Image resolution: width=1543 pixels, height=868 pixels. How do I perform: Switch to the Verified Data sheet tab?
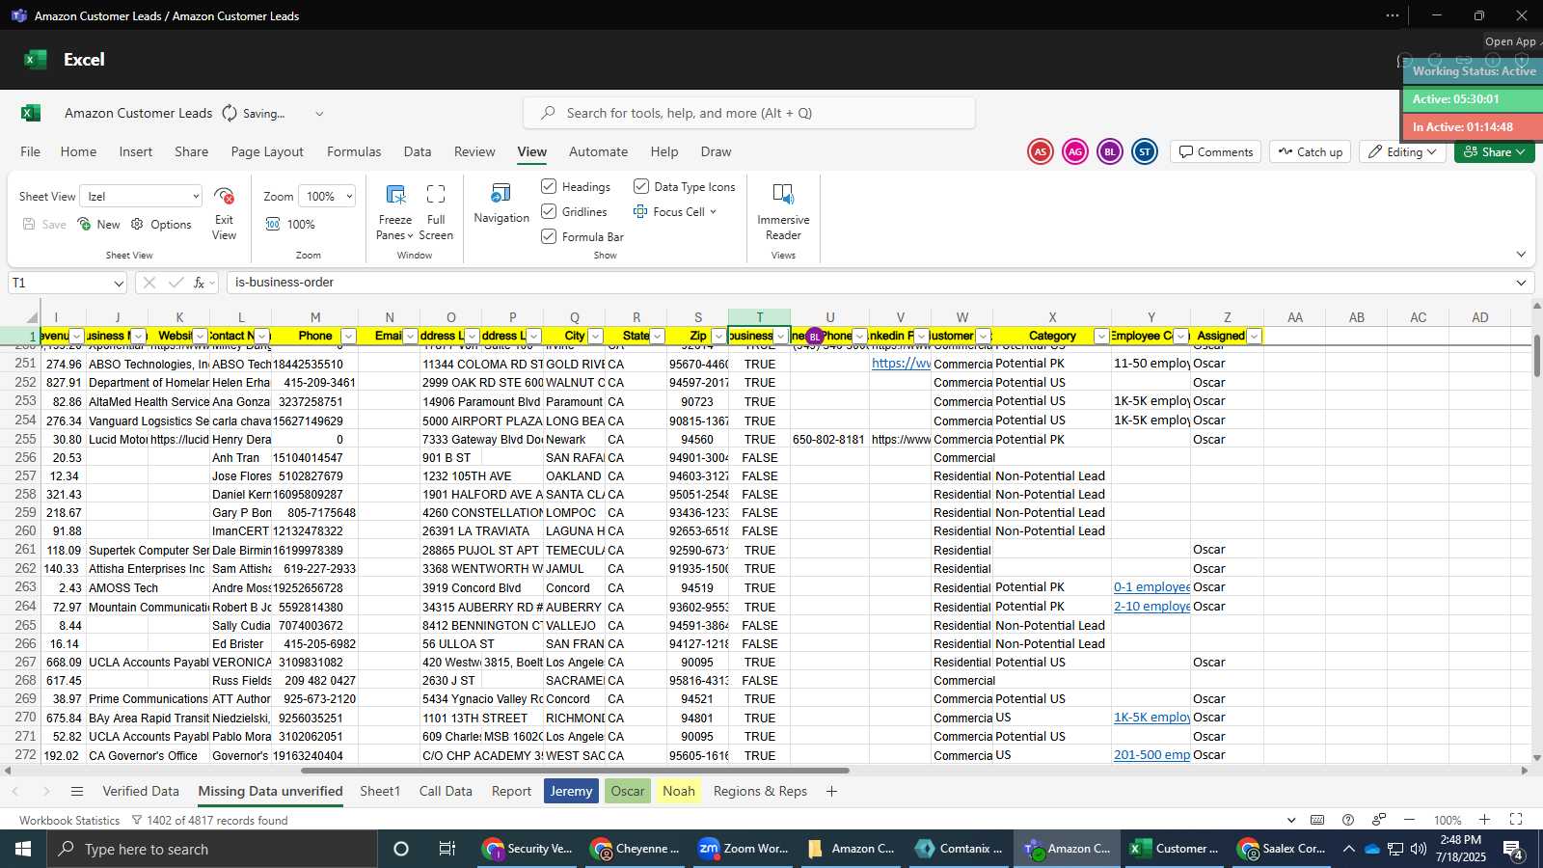(x=141, y=791)
